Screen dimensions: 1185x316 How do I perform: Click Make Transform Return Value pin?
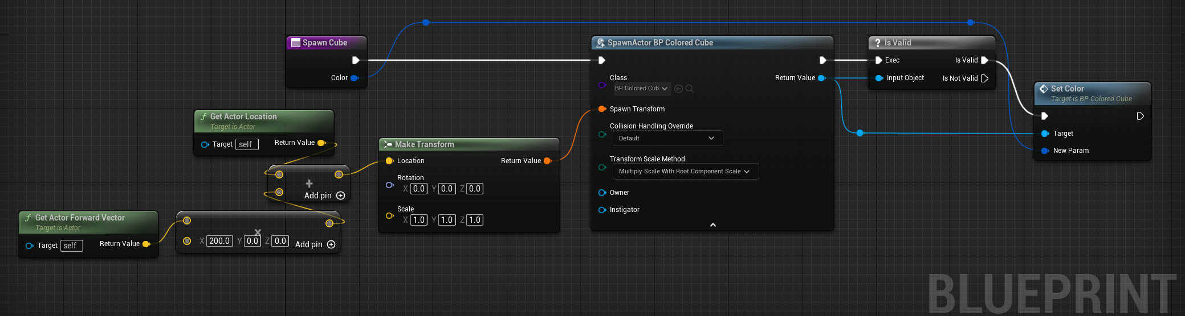point(548,161)
